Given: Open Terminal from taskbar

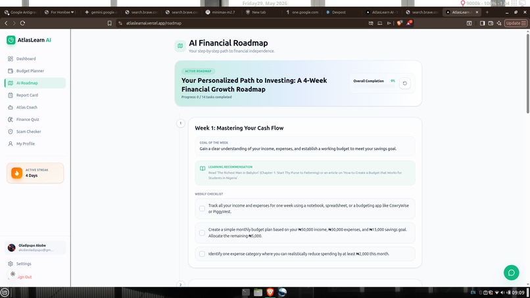Looking at the screenshot, I should [x=246, y=292].
